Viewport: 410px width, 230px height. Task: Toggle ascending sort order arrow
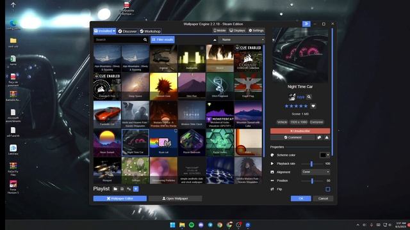tap(215, 40)
